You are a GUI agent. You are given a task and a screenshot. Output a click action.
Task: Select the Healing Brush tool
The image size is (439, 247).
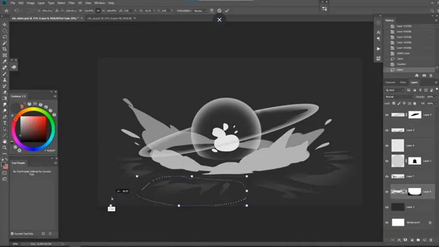[4, 68]
